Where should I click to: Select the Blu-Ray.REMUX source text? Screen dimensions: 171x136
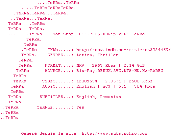coord(94,71)
